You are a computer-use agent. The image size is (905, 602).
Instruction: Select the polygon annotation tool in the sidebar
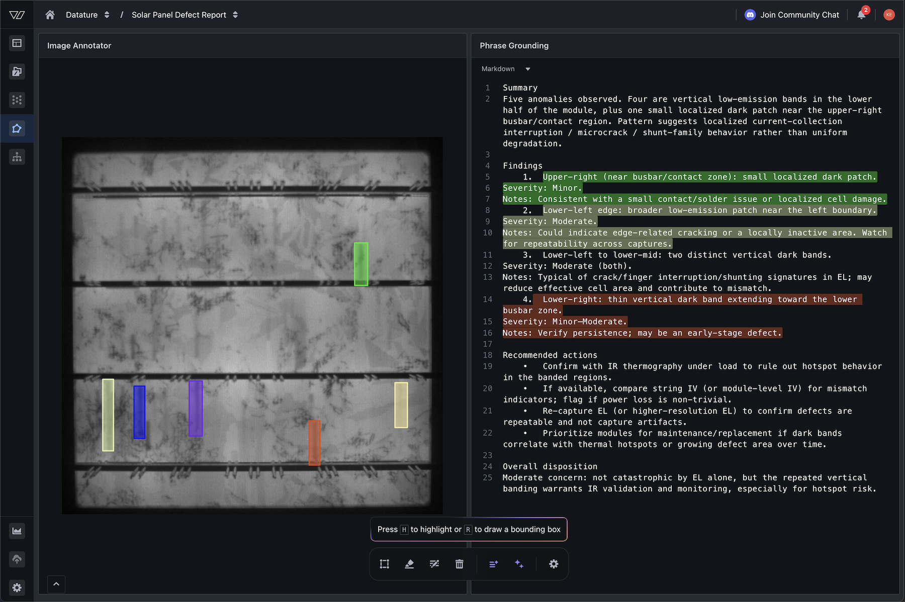coord(17,128)
